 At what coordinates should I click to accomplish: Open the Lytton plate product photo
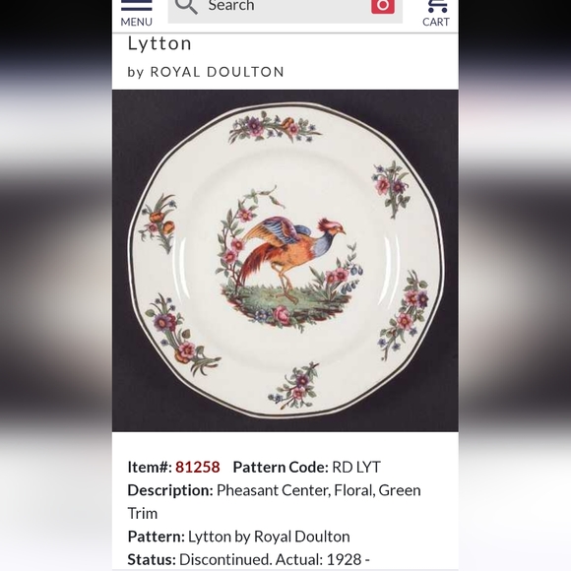tap(285, 261)
